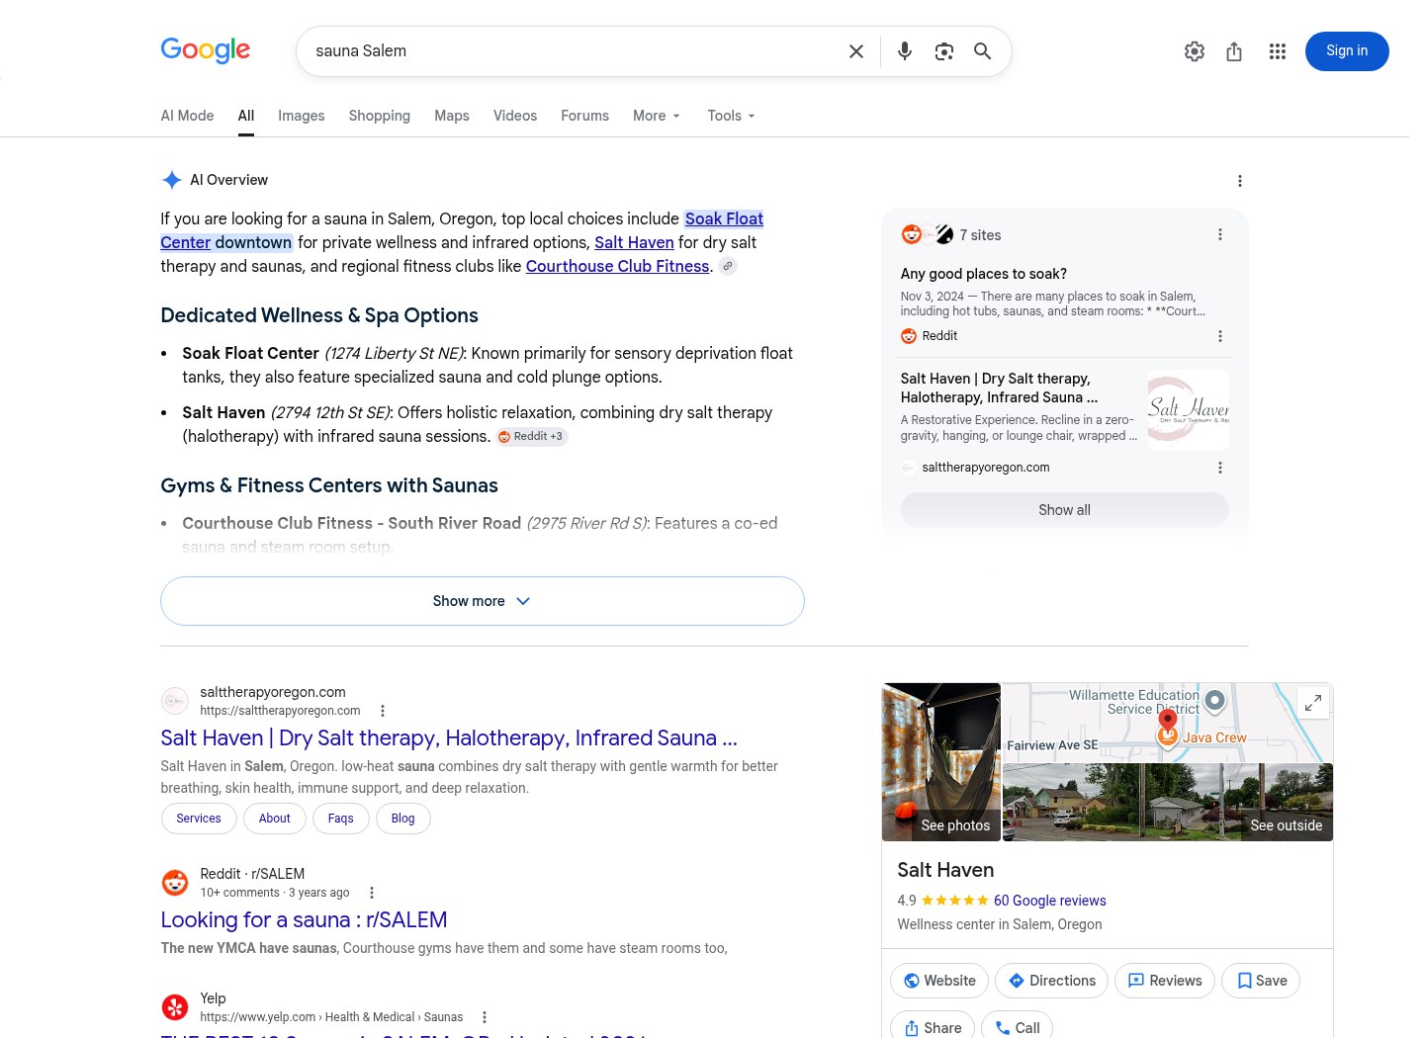Screen dimensions: 1424x1038
Task: Open options for the Reddit source
Action: [1220, 336]
